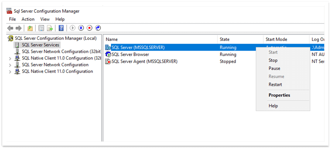The image size is (331, 149).
Task: Pause the service using the toolbar icon
Action: [x=81, y=28]
